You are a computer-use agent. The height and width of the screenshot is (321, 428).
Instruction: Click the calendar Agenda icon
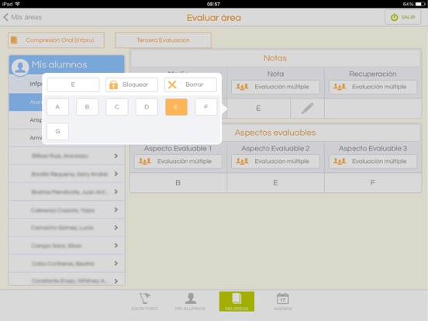coord(283,299)
